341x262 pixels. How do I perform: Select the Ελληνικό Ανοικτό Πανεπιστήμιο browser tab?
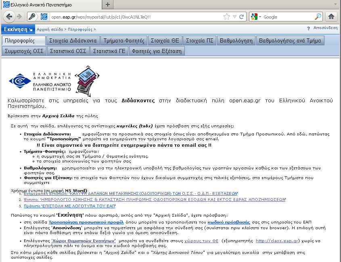click(52, 4)
